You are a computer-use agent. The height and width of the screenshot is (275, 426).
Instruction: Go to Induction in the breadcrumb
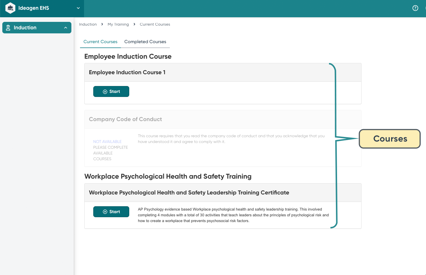(x=88, y=24)
